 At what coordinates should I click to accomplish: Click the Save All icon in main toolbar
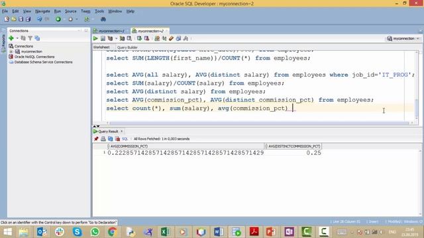[x=28, y=19]
